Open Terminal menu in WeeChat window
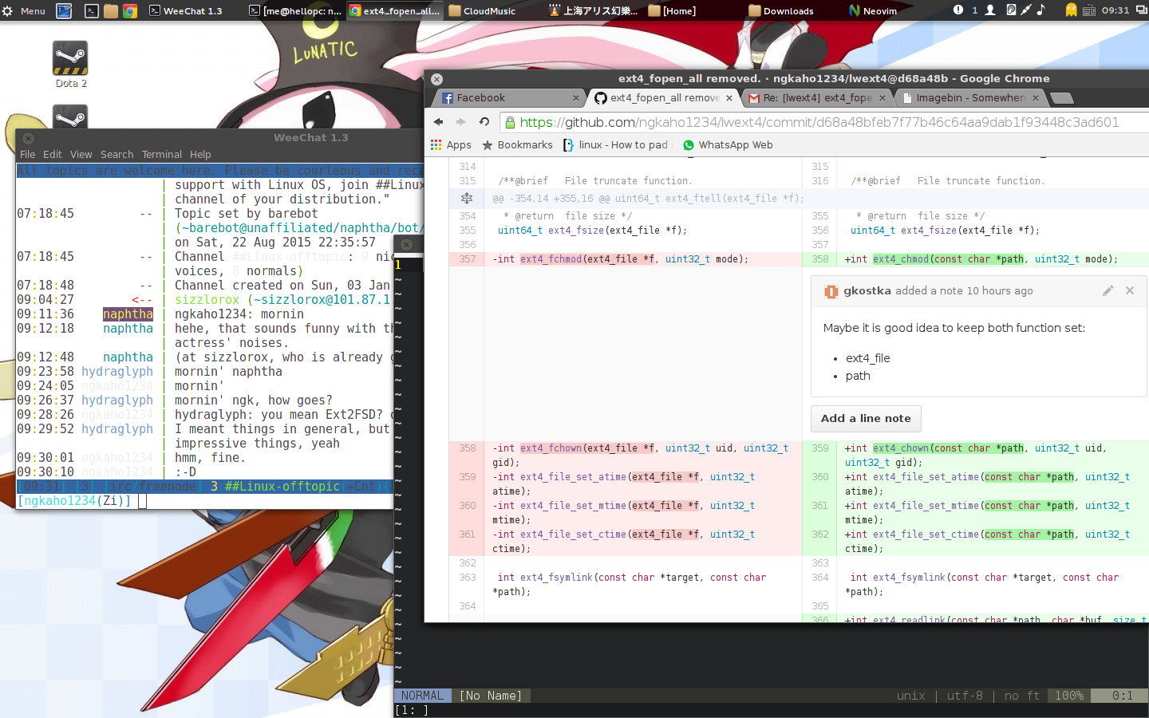The height and width of the screenshot is (718, 1149). (162, 154)
